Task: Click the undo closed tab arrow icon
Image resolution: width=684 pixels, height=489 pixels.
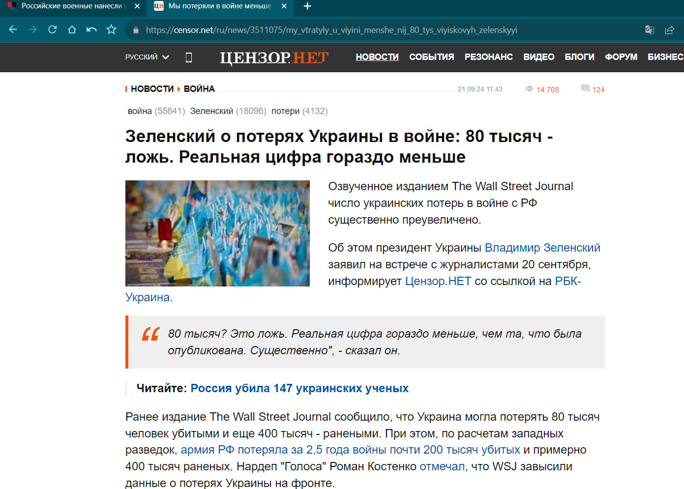Action: [91, 29]
